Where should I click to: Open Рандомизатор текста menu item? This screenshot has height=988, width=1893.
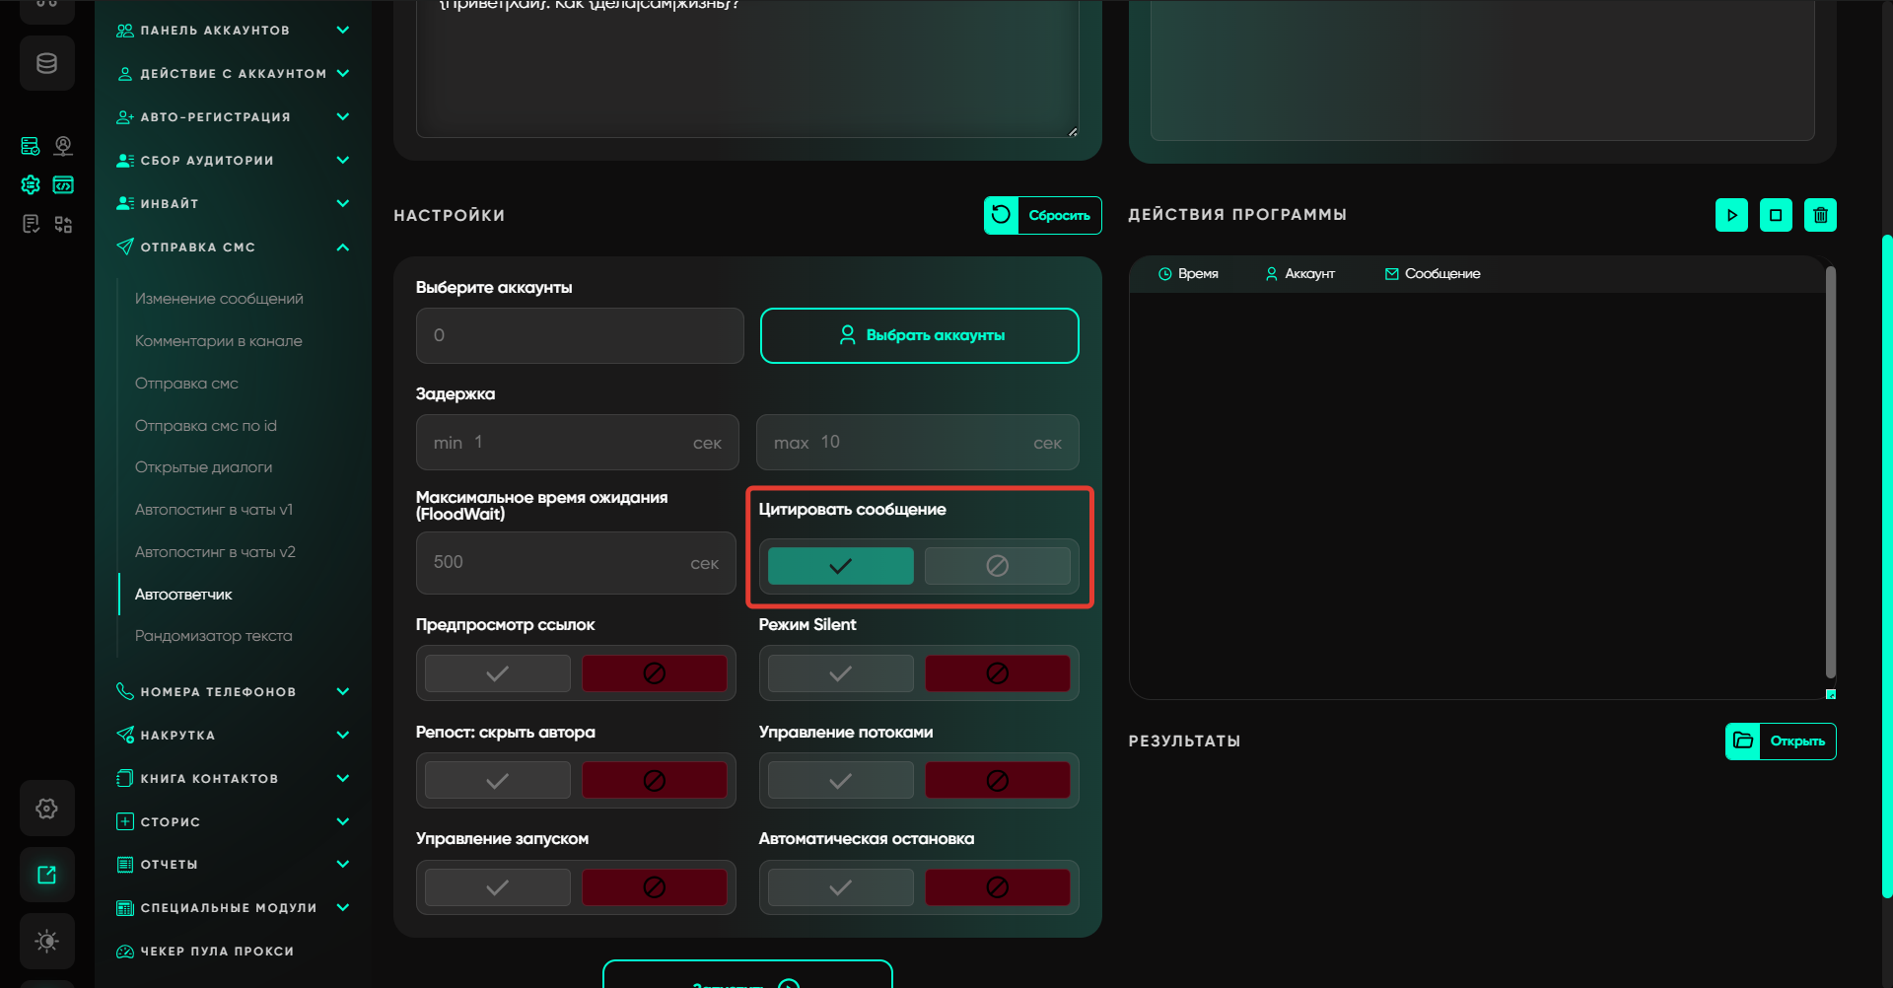(x=213, y=636)
